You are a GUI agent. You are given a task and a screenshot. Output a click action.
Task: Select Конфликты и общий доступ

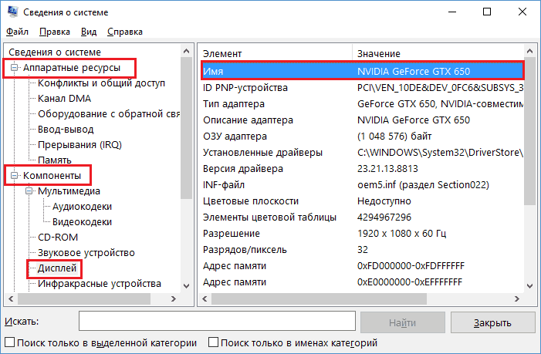point(101,83)
